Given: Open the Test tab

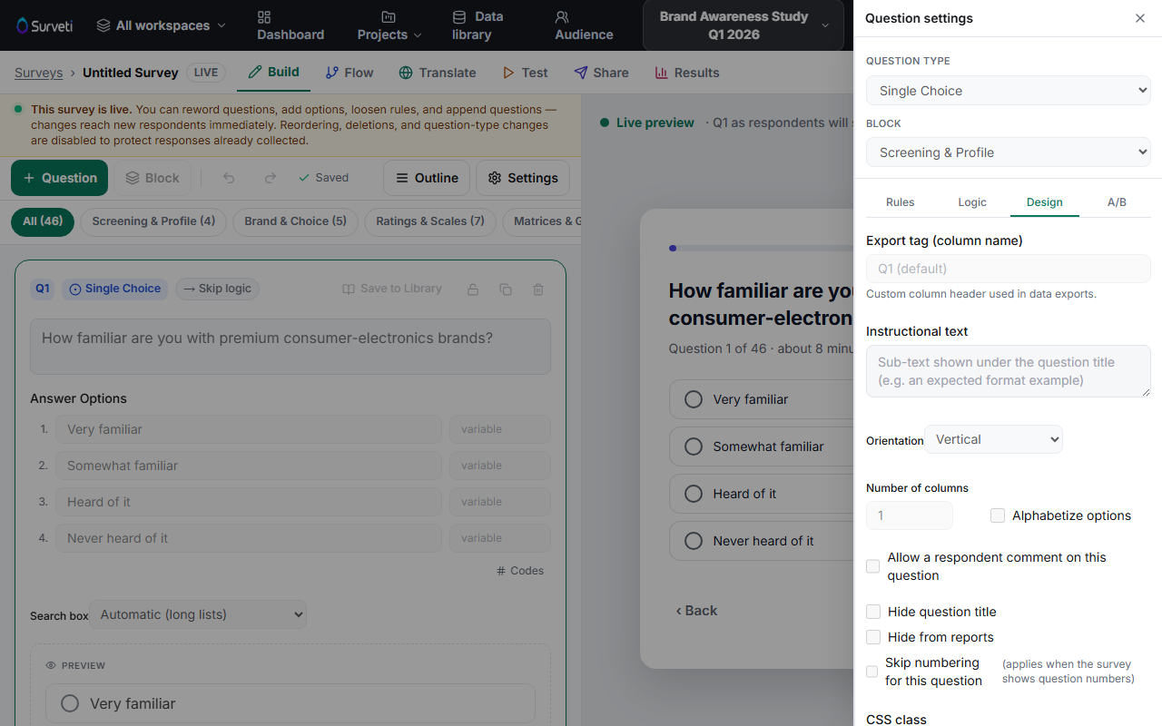Looking at the screenshot, I should click(525, 73).
